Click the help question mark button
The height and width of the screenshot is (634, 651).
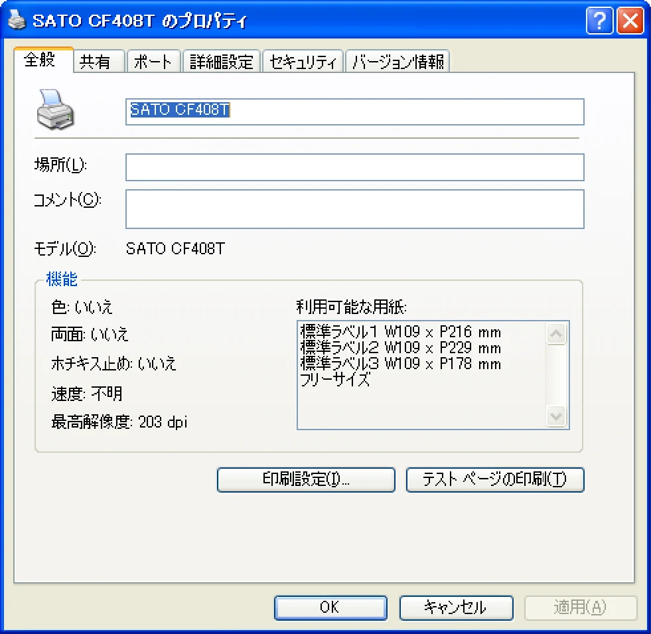coord(599,21)
